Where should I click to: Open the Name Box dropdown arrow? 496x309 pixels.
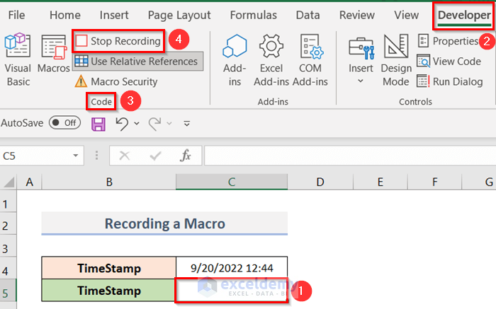point(76,156)
